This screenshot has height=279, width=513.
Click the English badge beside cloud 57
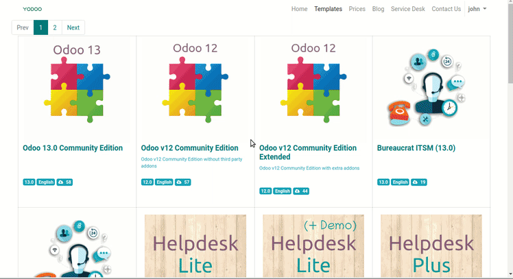coord(164,182)
